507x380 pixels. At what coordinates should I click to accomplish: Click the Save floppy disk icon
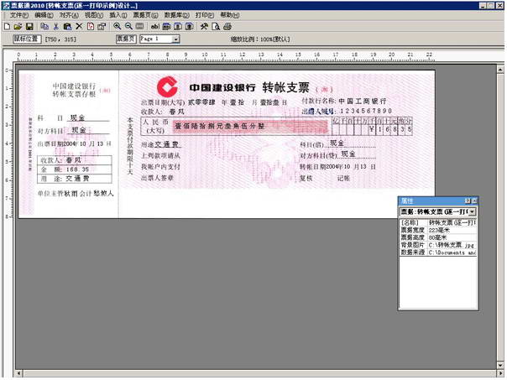tap(29, 27)
